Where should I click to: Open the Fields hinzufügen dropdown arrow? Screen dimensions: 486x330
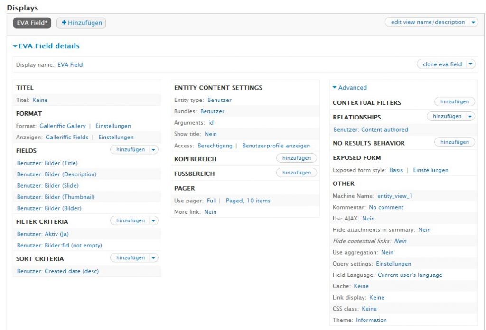(153, 149)
